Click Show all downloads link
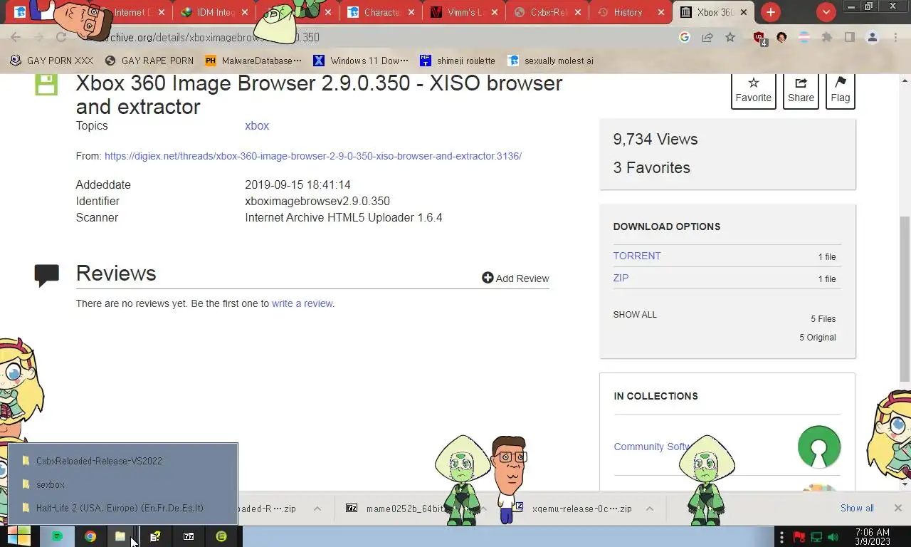 (857, 508)
